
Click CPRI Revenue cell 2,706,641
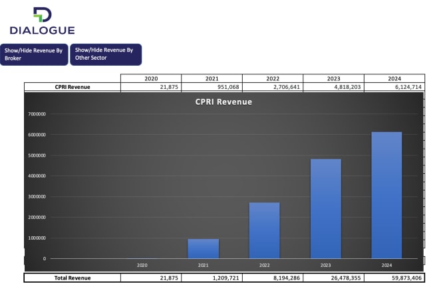pyautogui.click(x=273, y=87)
